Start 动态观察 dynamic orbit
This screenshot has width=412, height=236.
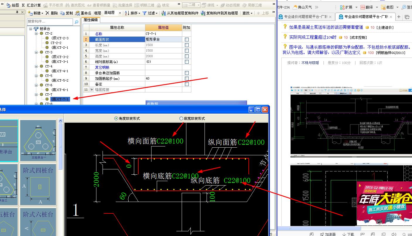pyautogui.click(x=230, y=5)
